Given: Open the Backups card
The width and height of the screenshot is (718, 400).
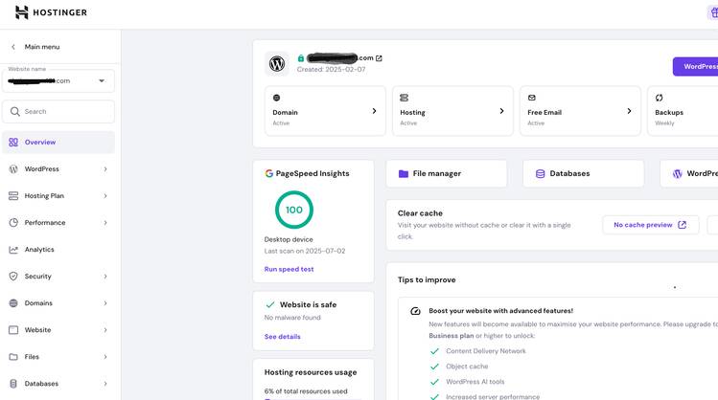Looking at the screenshot, I should [683, 111].
